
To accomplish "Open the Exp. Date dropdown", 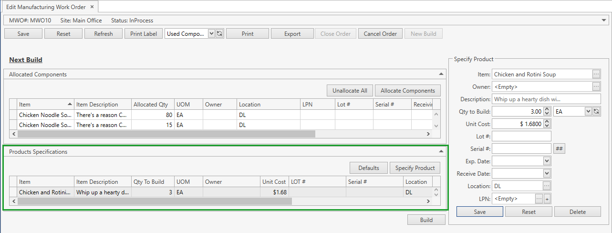I will [547, 161].
